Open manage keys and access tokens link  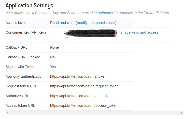click(138, 32)
